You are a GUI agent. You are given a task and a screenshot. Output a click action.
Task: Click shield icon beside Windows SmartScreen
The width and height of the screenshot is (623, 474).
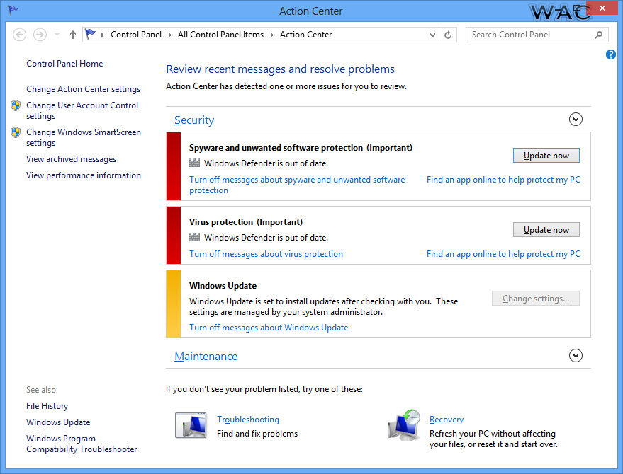pos(16,132)
